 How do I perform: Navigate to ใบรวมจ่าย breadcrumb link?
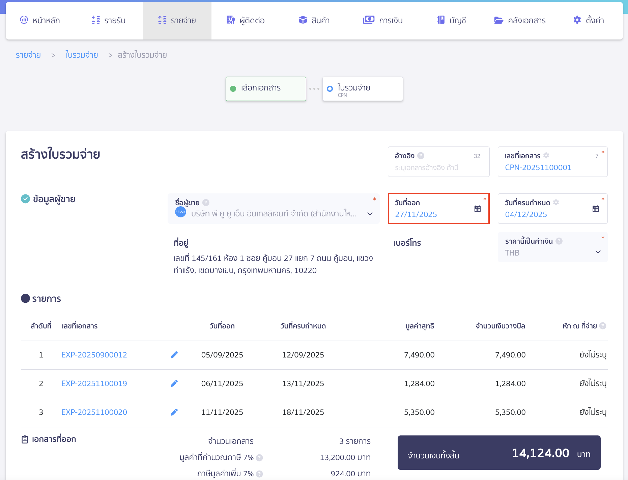pos(82,55)
